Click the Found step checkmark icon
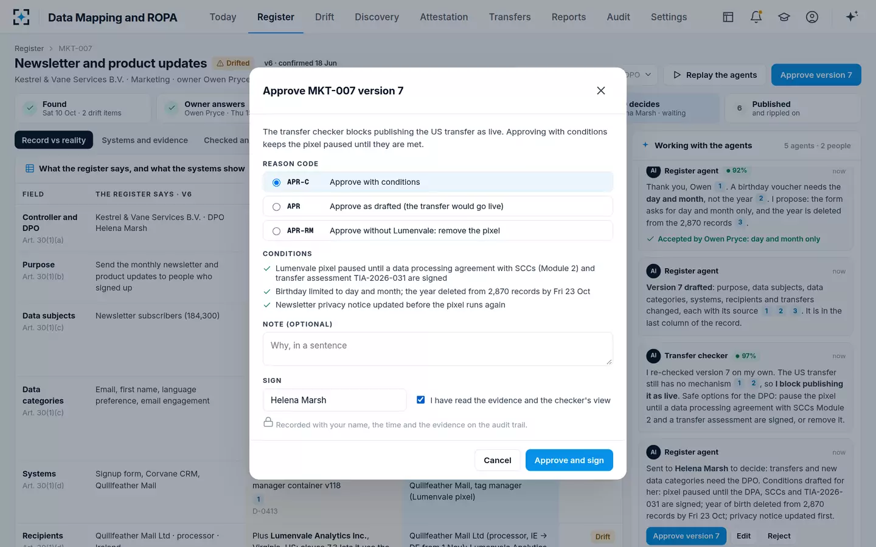The image size is (876, 547). [29, 108]
